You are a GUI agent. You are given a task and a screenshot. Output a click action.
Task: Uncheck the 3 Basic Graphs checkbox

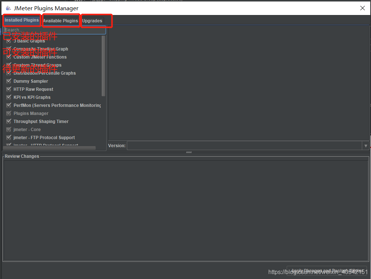tap(9, 41)
